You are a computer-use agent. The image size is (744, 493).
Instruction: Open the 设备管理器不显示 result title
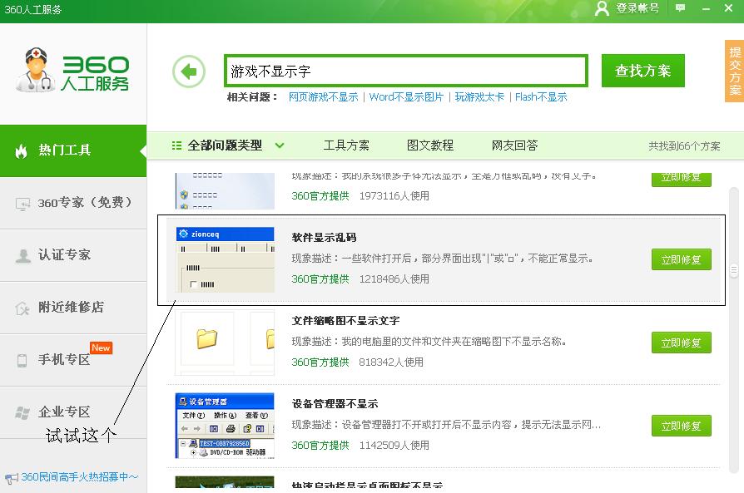(335, 404)
